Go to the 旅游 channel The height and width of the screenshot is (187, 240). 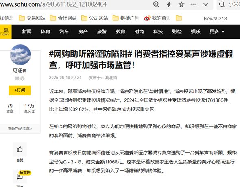click(x=102, y=31)
